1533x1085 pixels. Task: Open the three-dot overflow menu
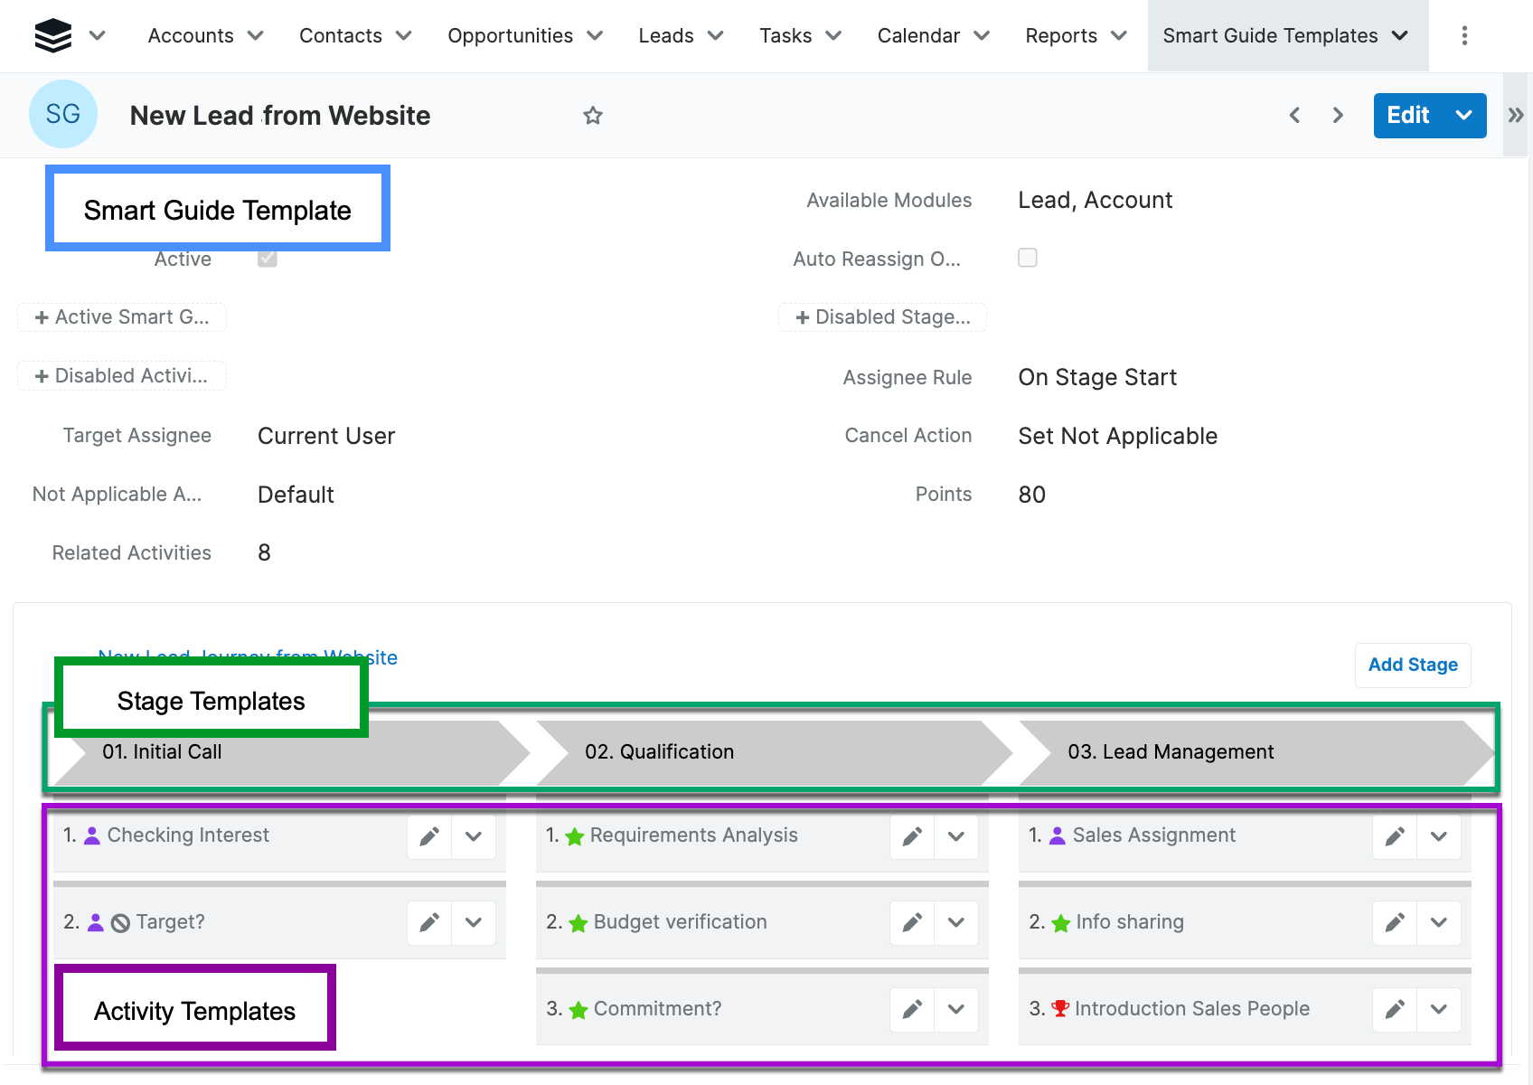[1464, 36]
